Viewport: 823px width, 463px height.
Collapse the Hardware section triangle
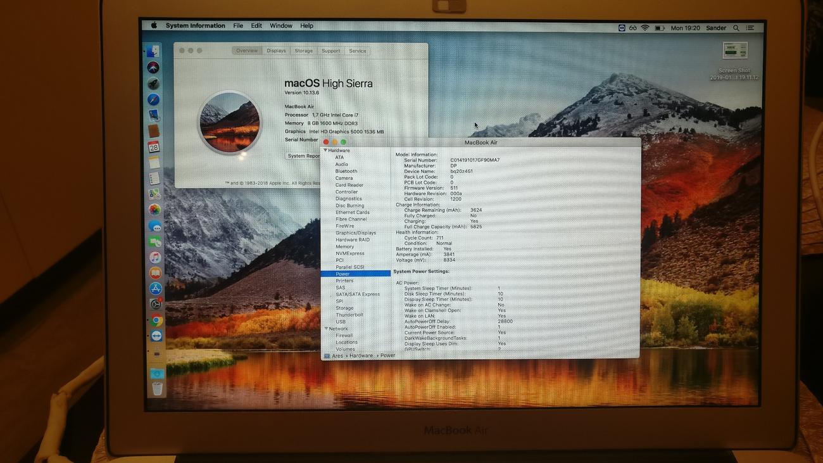point(325,150)
